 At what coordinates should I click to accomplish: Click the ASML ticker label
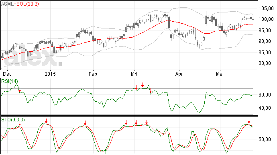pyautogui.click(x=7, y=4)
